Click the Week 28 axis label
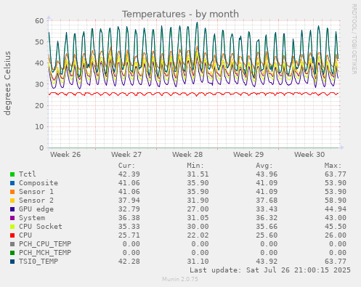The height and width of the screenshot is (287, 361). (187, 155)
